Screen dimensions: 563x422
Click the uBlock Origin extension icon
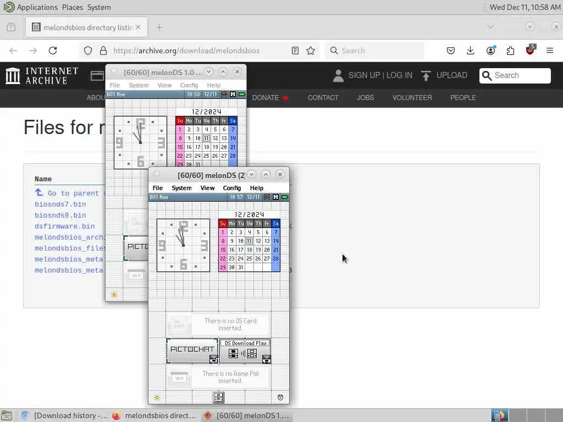(x=530, y=50)
